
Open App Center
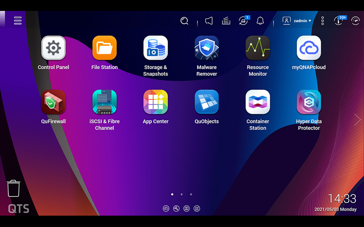156,102
